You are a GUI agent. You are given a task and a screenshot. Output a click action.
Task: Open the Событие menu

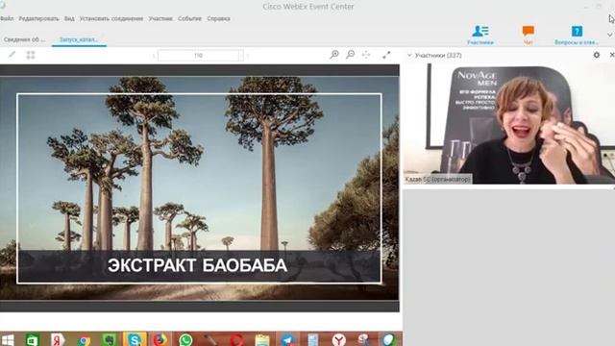pos(189,18)
